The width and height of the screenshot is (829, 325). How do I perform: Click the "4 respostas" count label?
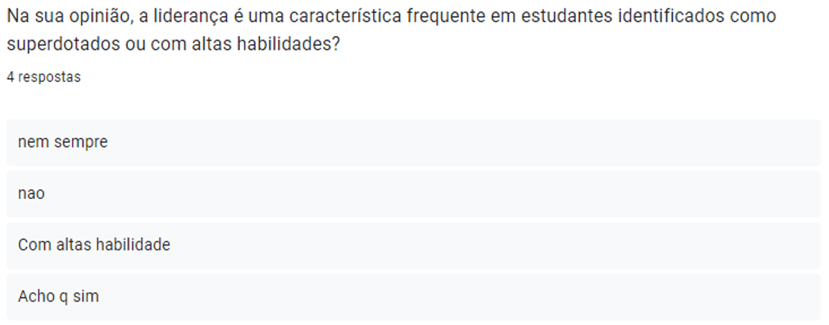(x=44, y=77)
